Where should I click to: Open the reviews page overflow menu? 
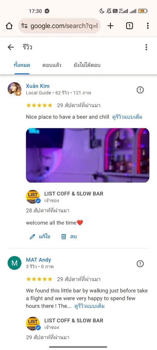[x=146, y=47]
